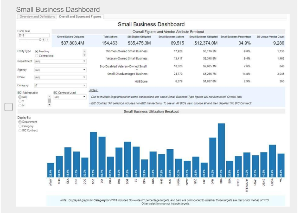
Task: Display chart by BIC Contract
Action: [x=20, y=131]
